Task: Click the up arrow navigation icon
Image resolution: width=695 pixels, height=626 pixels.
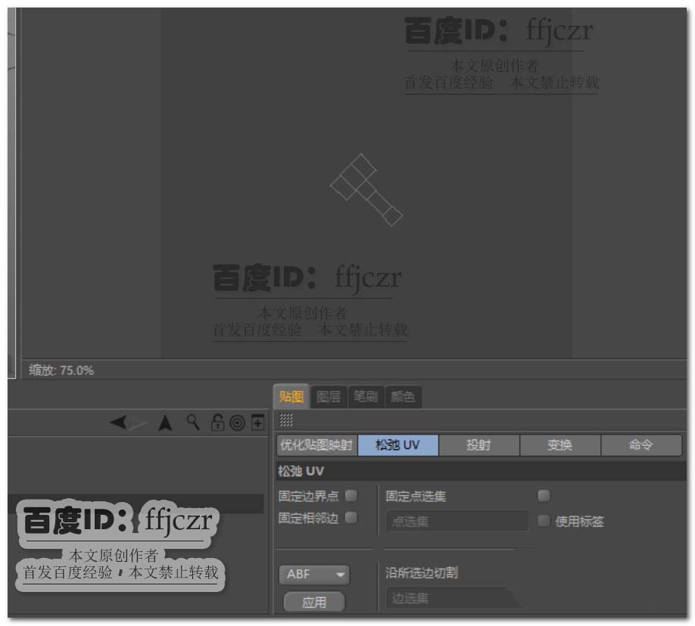Action: coord(165,423)
